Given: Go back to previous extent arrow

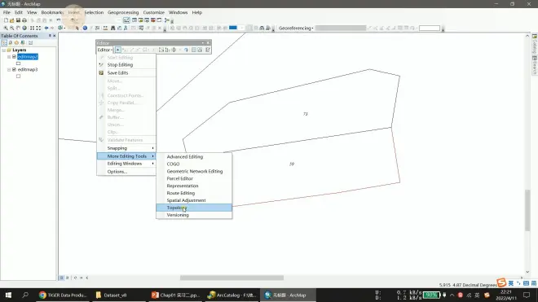Looking at the screenshot, I should [46, 28].
